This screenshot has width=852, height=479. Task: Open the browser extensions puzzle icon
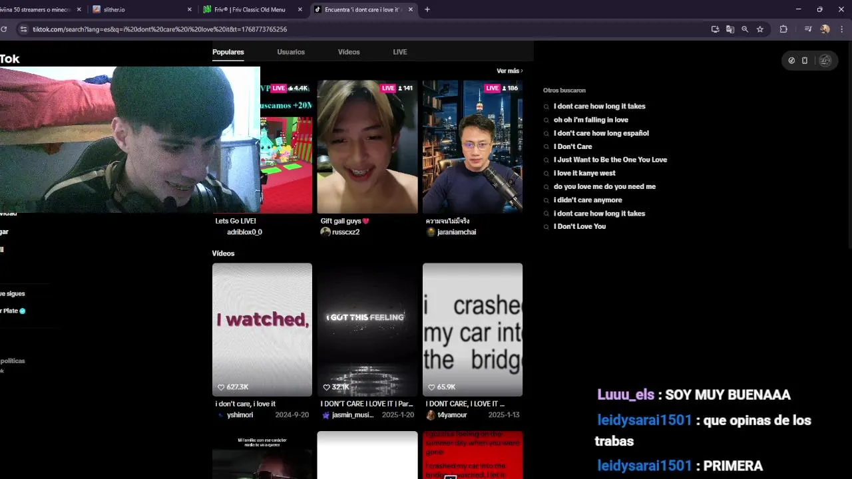point(783,29)
